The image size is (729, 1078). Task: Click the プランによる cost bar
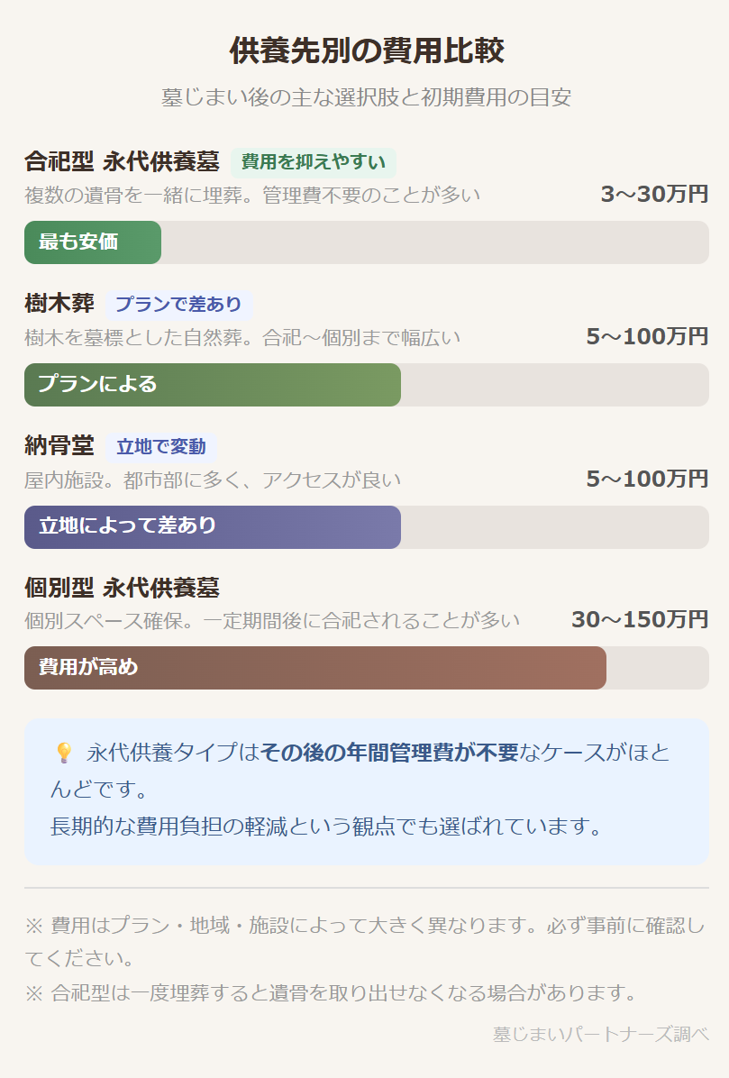click(212, 385)
